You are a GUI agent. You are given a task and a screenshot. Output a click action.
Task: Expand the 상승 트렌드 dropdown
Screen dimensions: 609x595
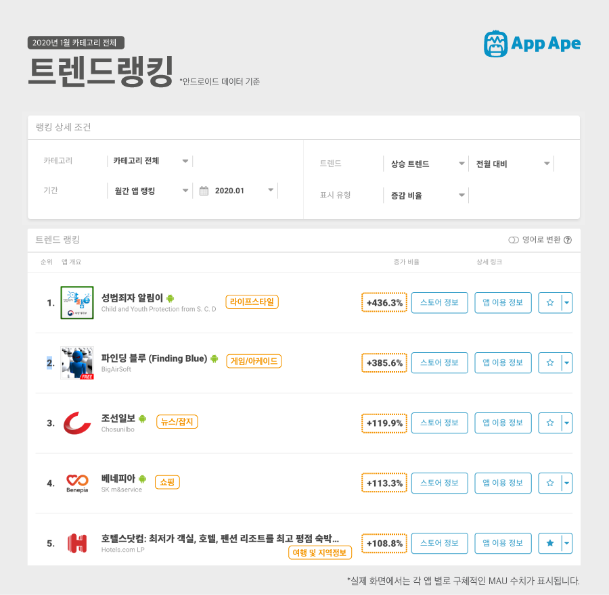(x=426, y=164)
